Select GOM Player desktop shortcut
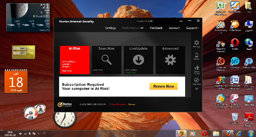This screenshot has width=256, height=137. pos(235,26)
